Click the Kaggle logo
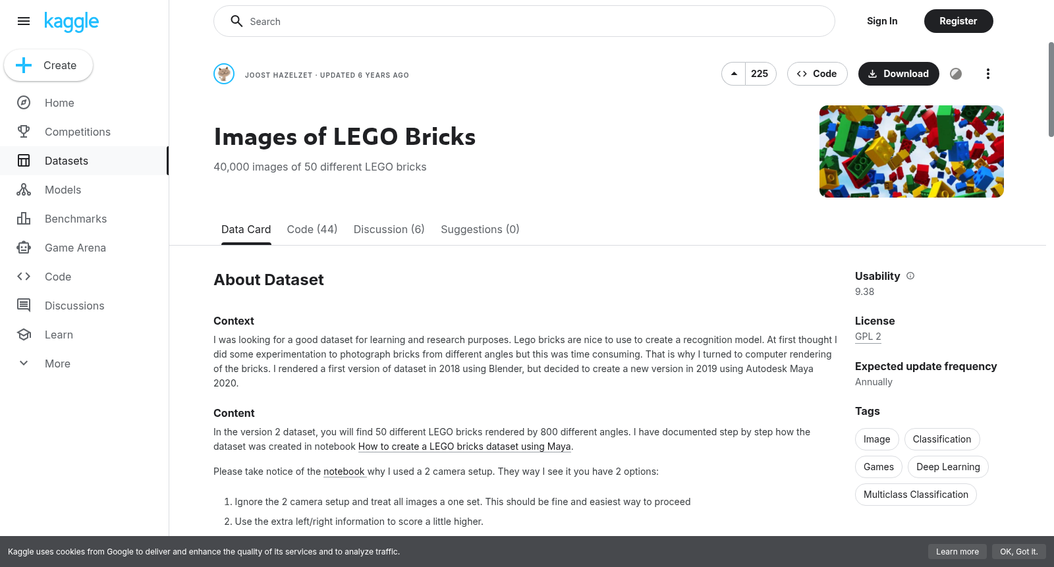1054x567 pixels. [x=71, y=22]
